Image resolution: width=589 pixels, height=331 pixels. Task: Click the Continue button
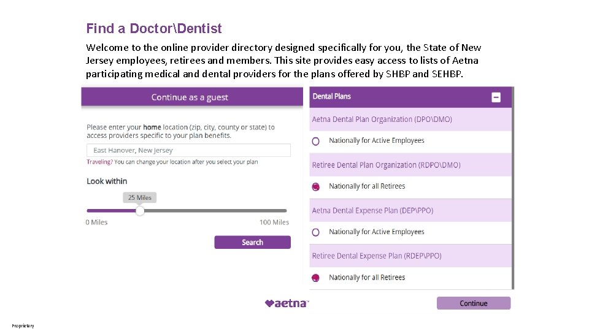473,303
